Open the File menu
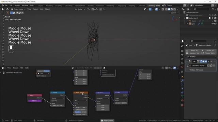This screenshot has width=218, height=122. pos(6,5)
